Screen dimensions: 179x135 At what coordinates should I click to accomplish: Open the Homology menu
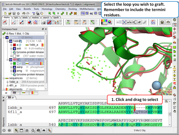point(47,9)
